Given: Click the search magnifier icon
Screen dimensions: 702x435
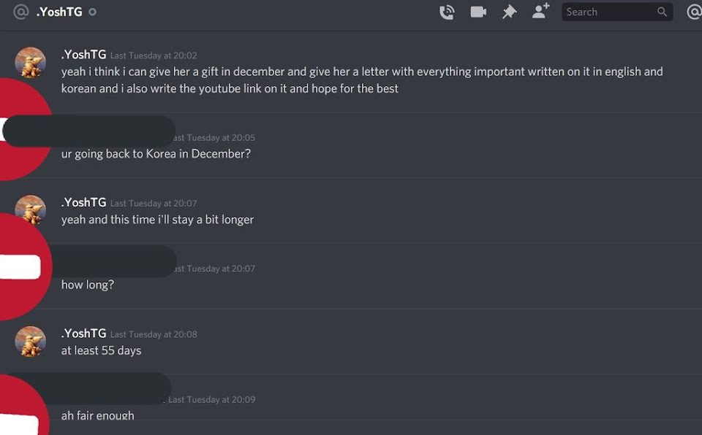Looking at the screenshot, I should 663,12.
